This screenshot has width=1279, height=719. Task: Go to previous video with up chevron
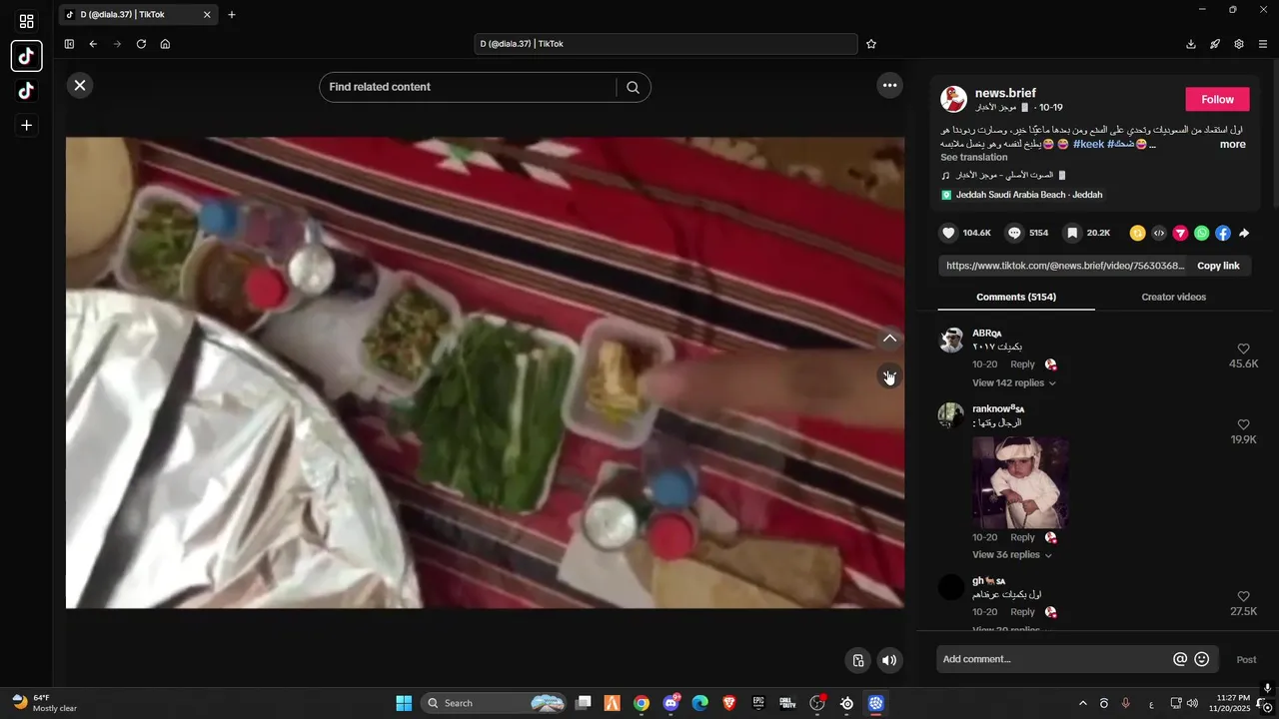point(889,339)
